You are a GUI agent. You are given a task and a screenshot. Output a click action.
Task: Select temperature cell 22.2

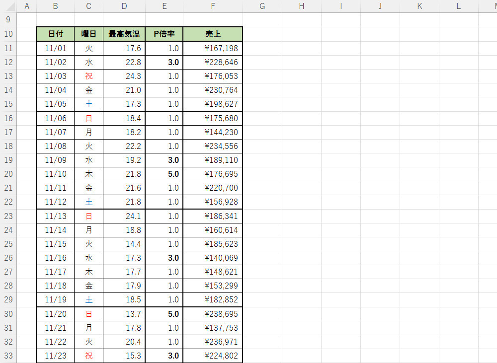click(x=124, y=146)
